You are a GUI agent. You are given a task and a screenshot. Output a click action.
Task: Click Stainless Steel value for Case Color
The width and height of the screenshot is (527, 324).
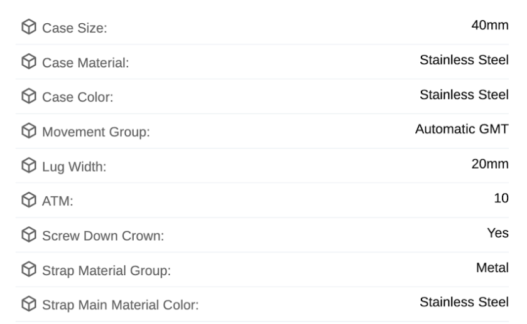click(x=464, y=95)
